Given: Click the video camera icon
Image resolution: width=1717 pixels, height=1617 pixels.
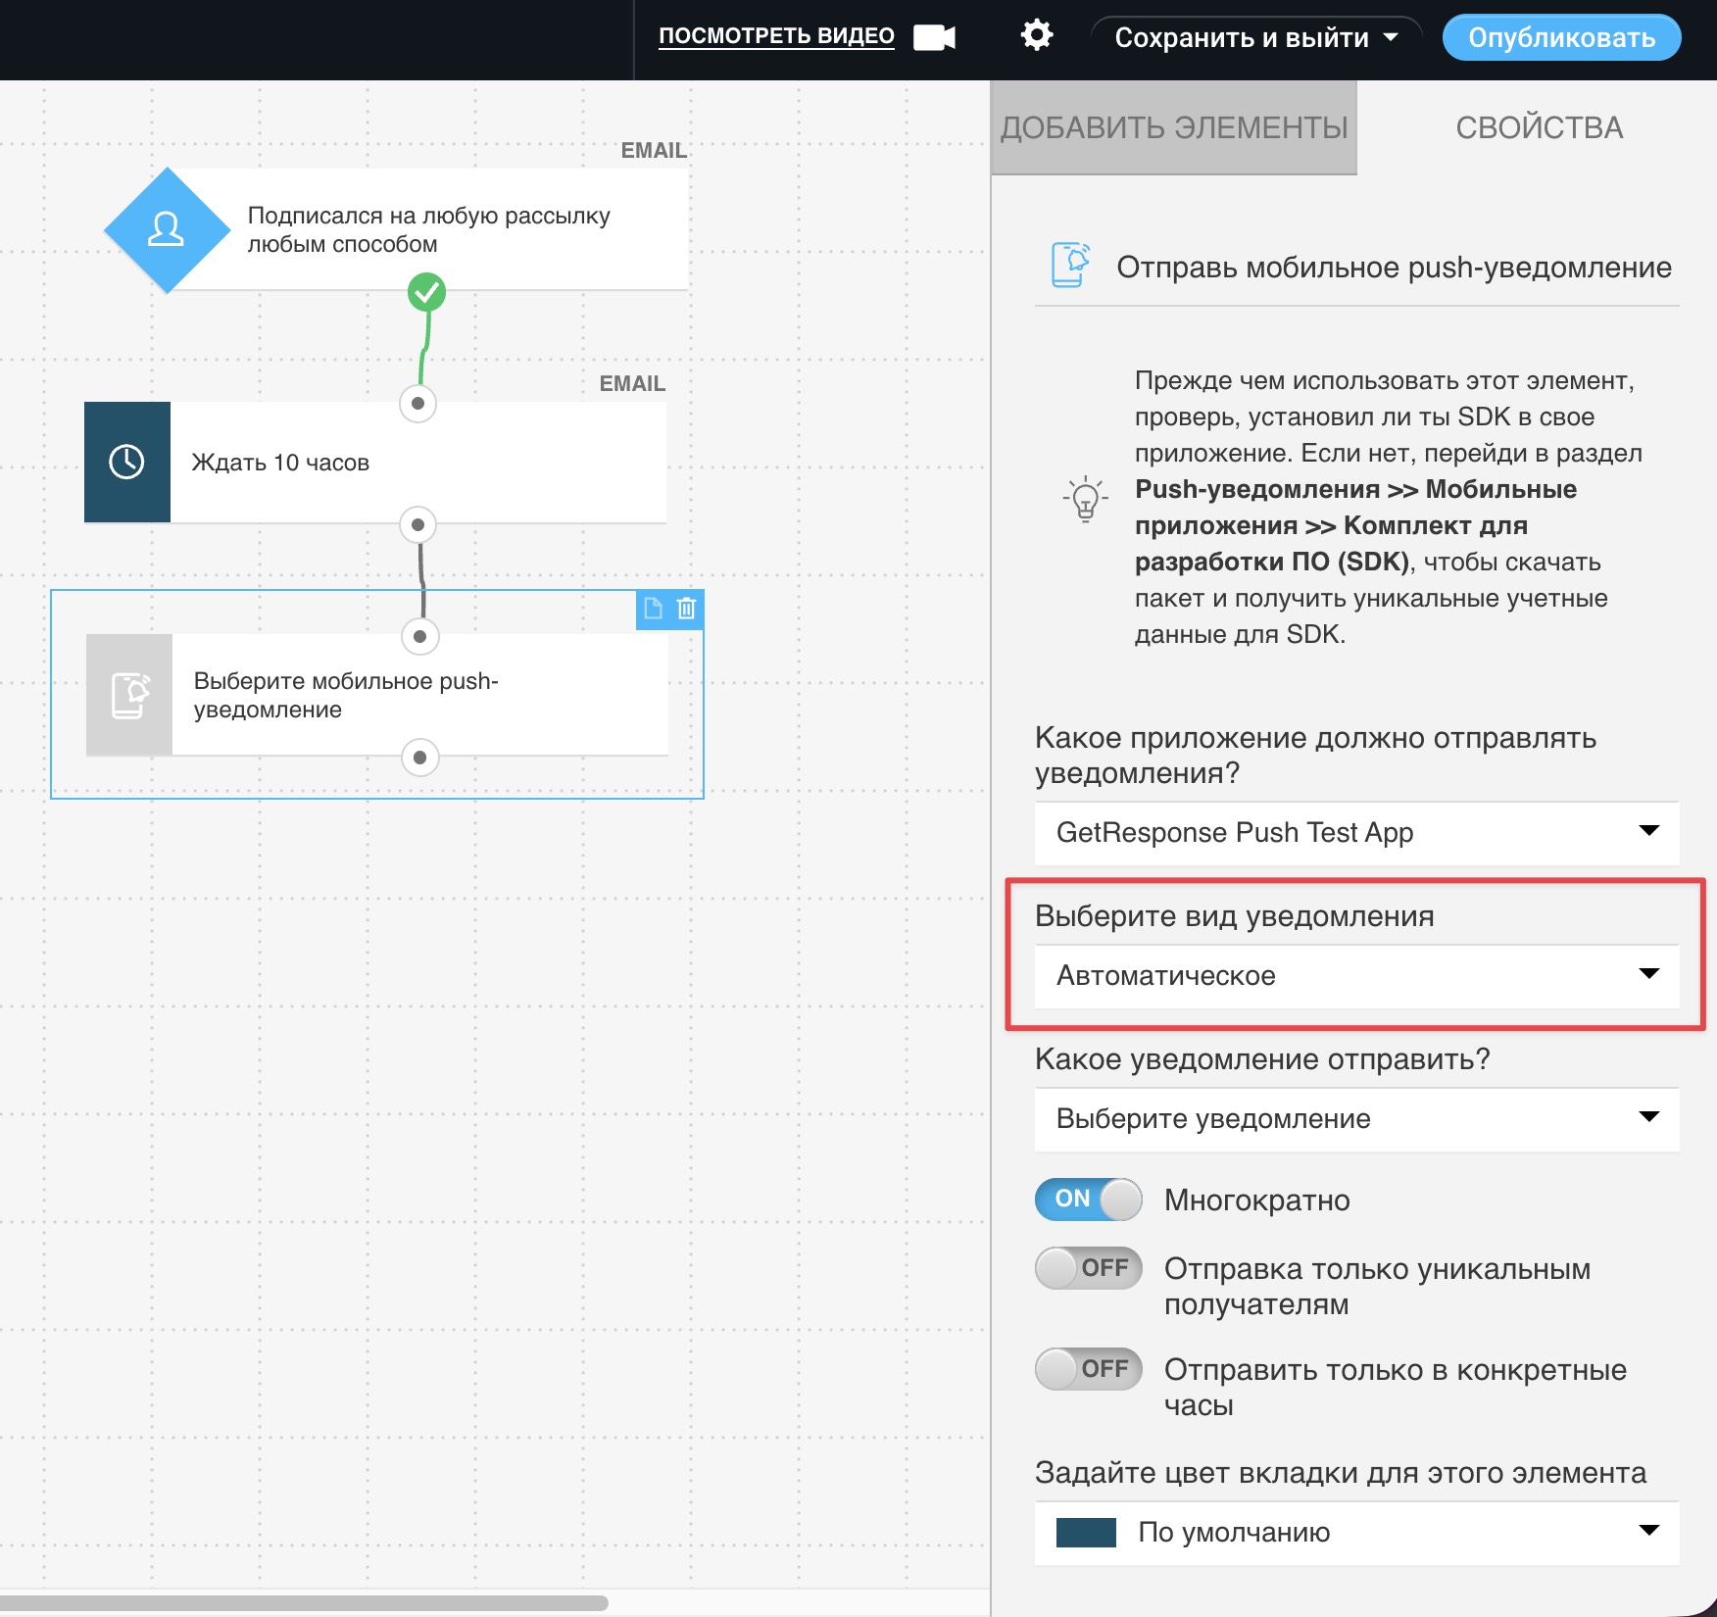Looking at the screenshot, I should [934, 37].
